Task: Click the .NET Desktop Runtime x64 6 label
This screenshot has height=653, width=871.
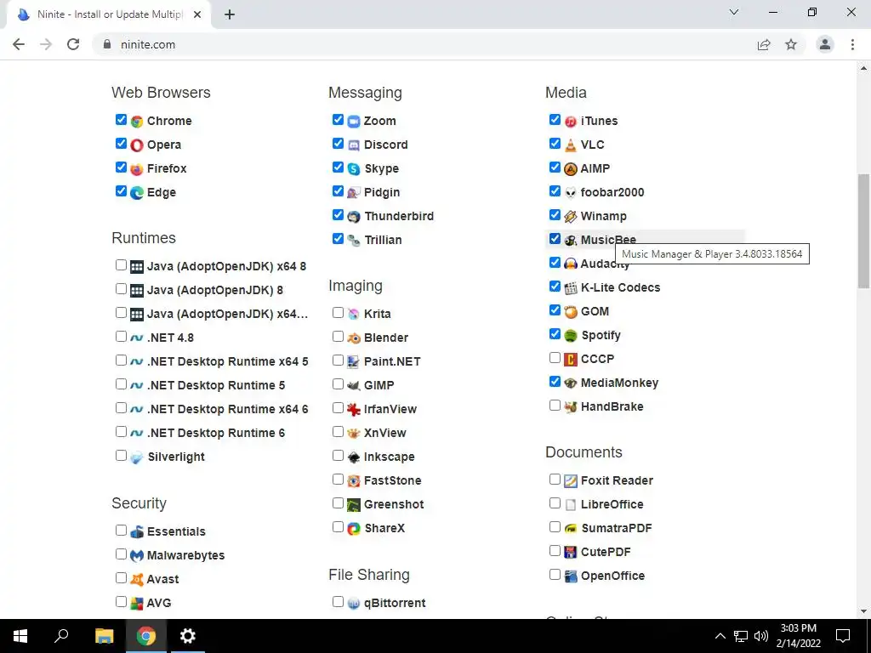Action: coord(227,409)
